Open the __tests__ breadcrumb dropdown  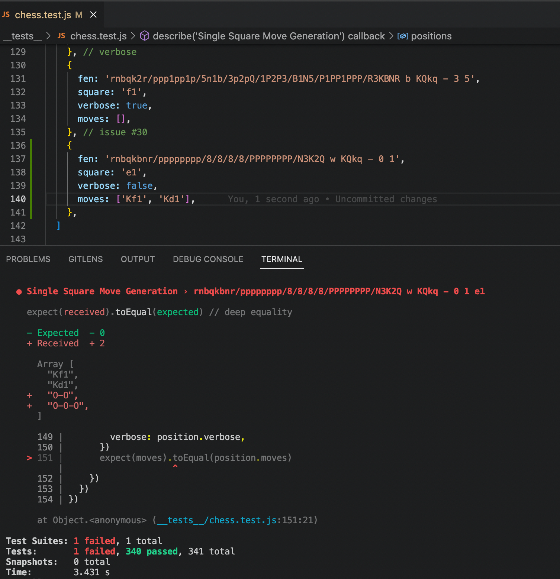(22, 36)
